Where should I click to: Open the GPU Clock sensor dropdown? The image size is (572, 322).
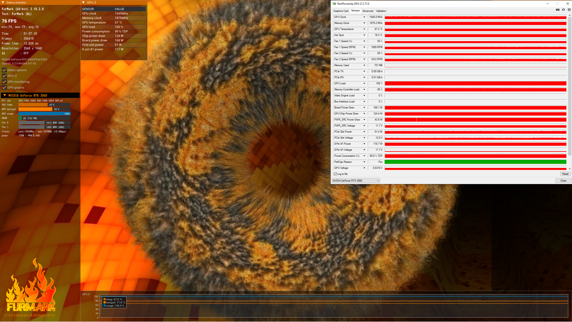pos(365,17)
